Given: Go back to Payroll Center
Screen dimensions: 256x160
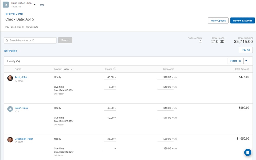Looking at the screenshot, I should 14,14.
